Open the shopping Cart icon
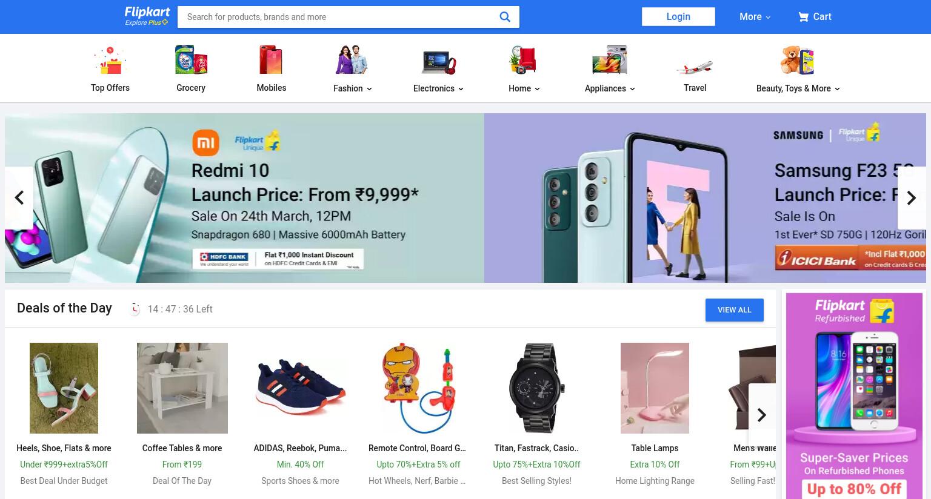The image size is (931, 499). pyautogui.click(x=804, y=17)
